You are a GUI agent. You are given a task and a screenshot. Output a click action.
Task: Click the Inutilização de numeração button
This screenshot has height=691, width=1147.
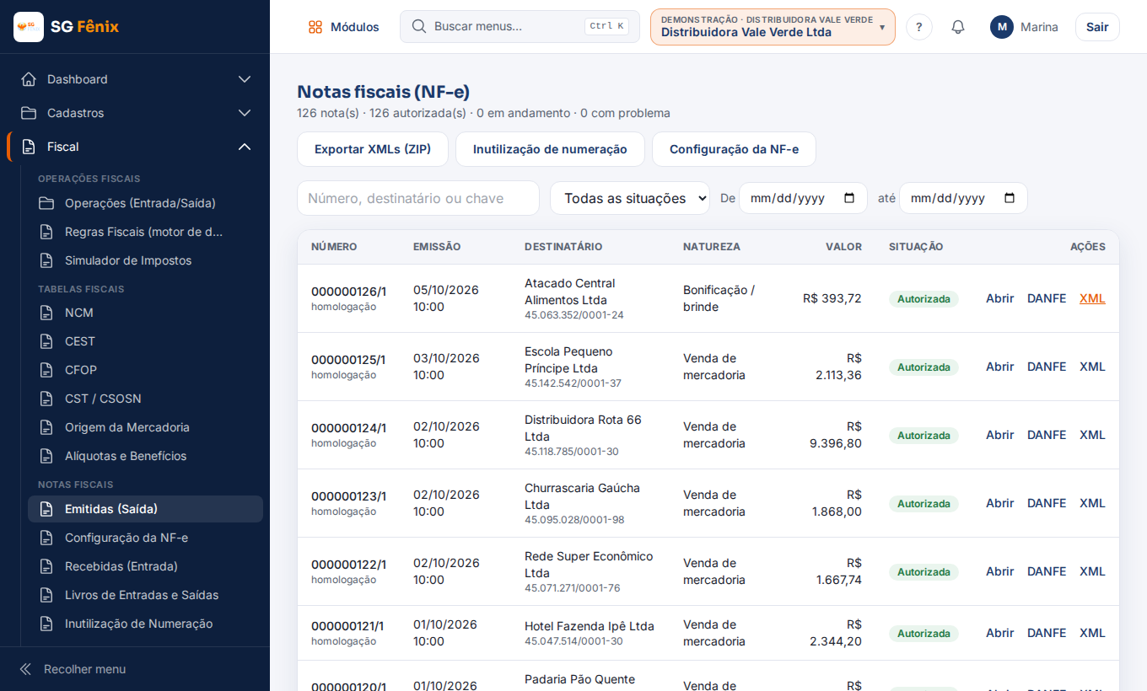[550, 149]
